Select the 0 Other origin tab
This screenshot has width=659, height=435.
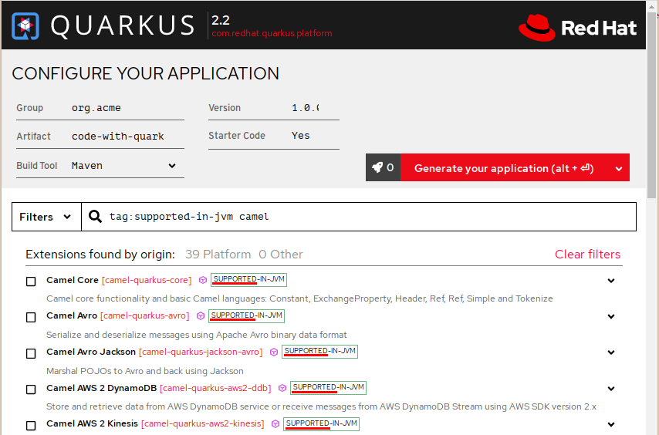(x=281, y=255)
